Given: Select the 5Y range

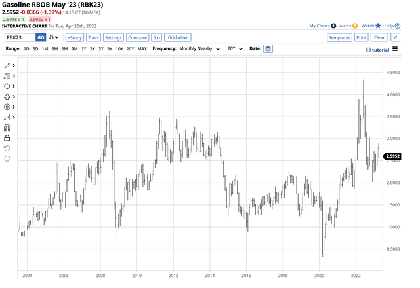Looking at the screenshot, I should pos(110,49).
